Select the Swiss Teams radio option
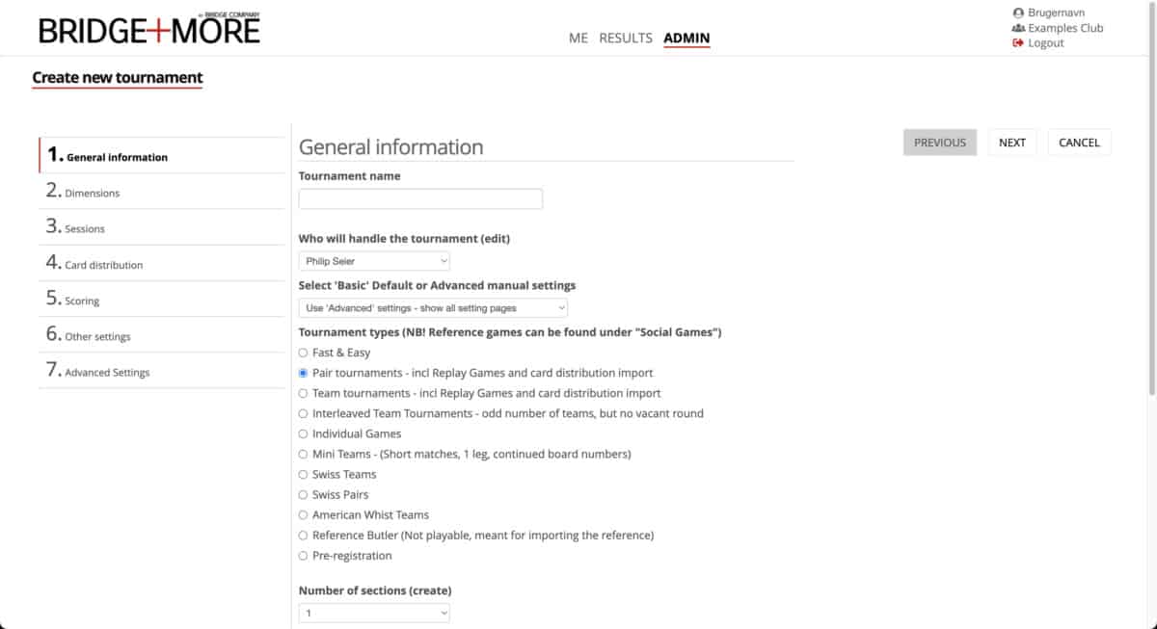Viewport: 1157px width, 629px height. point(304,475)
